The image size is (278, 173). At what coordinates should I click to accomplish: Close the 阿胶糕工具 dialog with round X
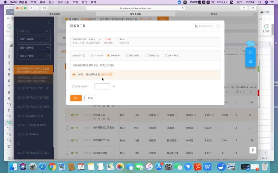click(218, 26)
